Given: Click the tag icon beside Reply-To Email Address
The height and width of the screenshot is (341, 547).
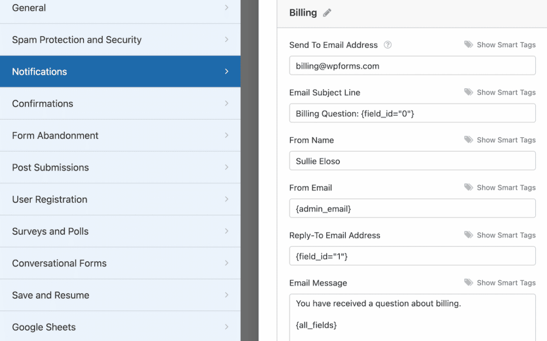Looking at the screenshot, I should [x=469, y=235].
